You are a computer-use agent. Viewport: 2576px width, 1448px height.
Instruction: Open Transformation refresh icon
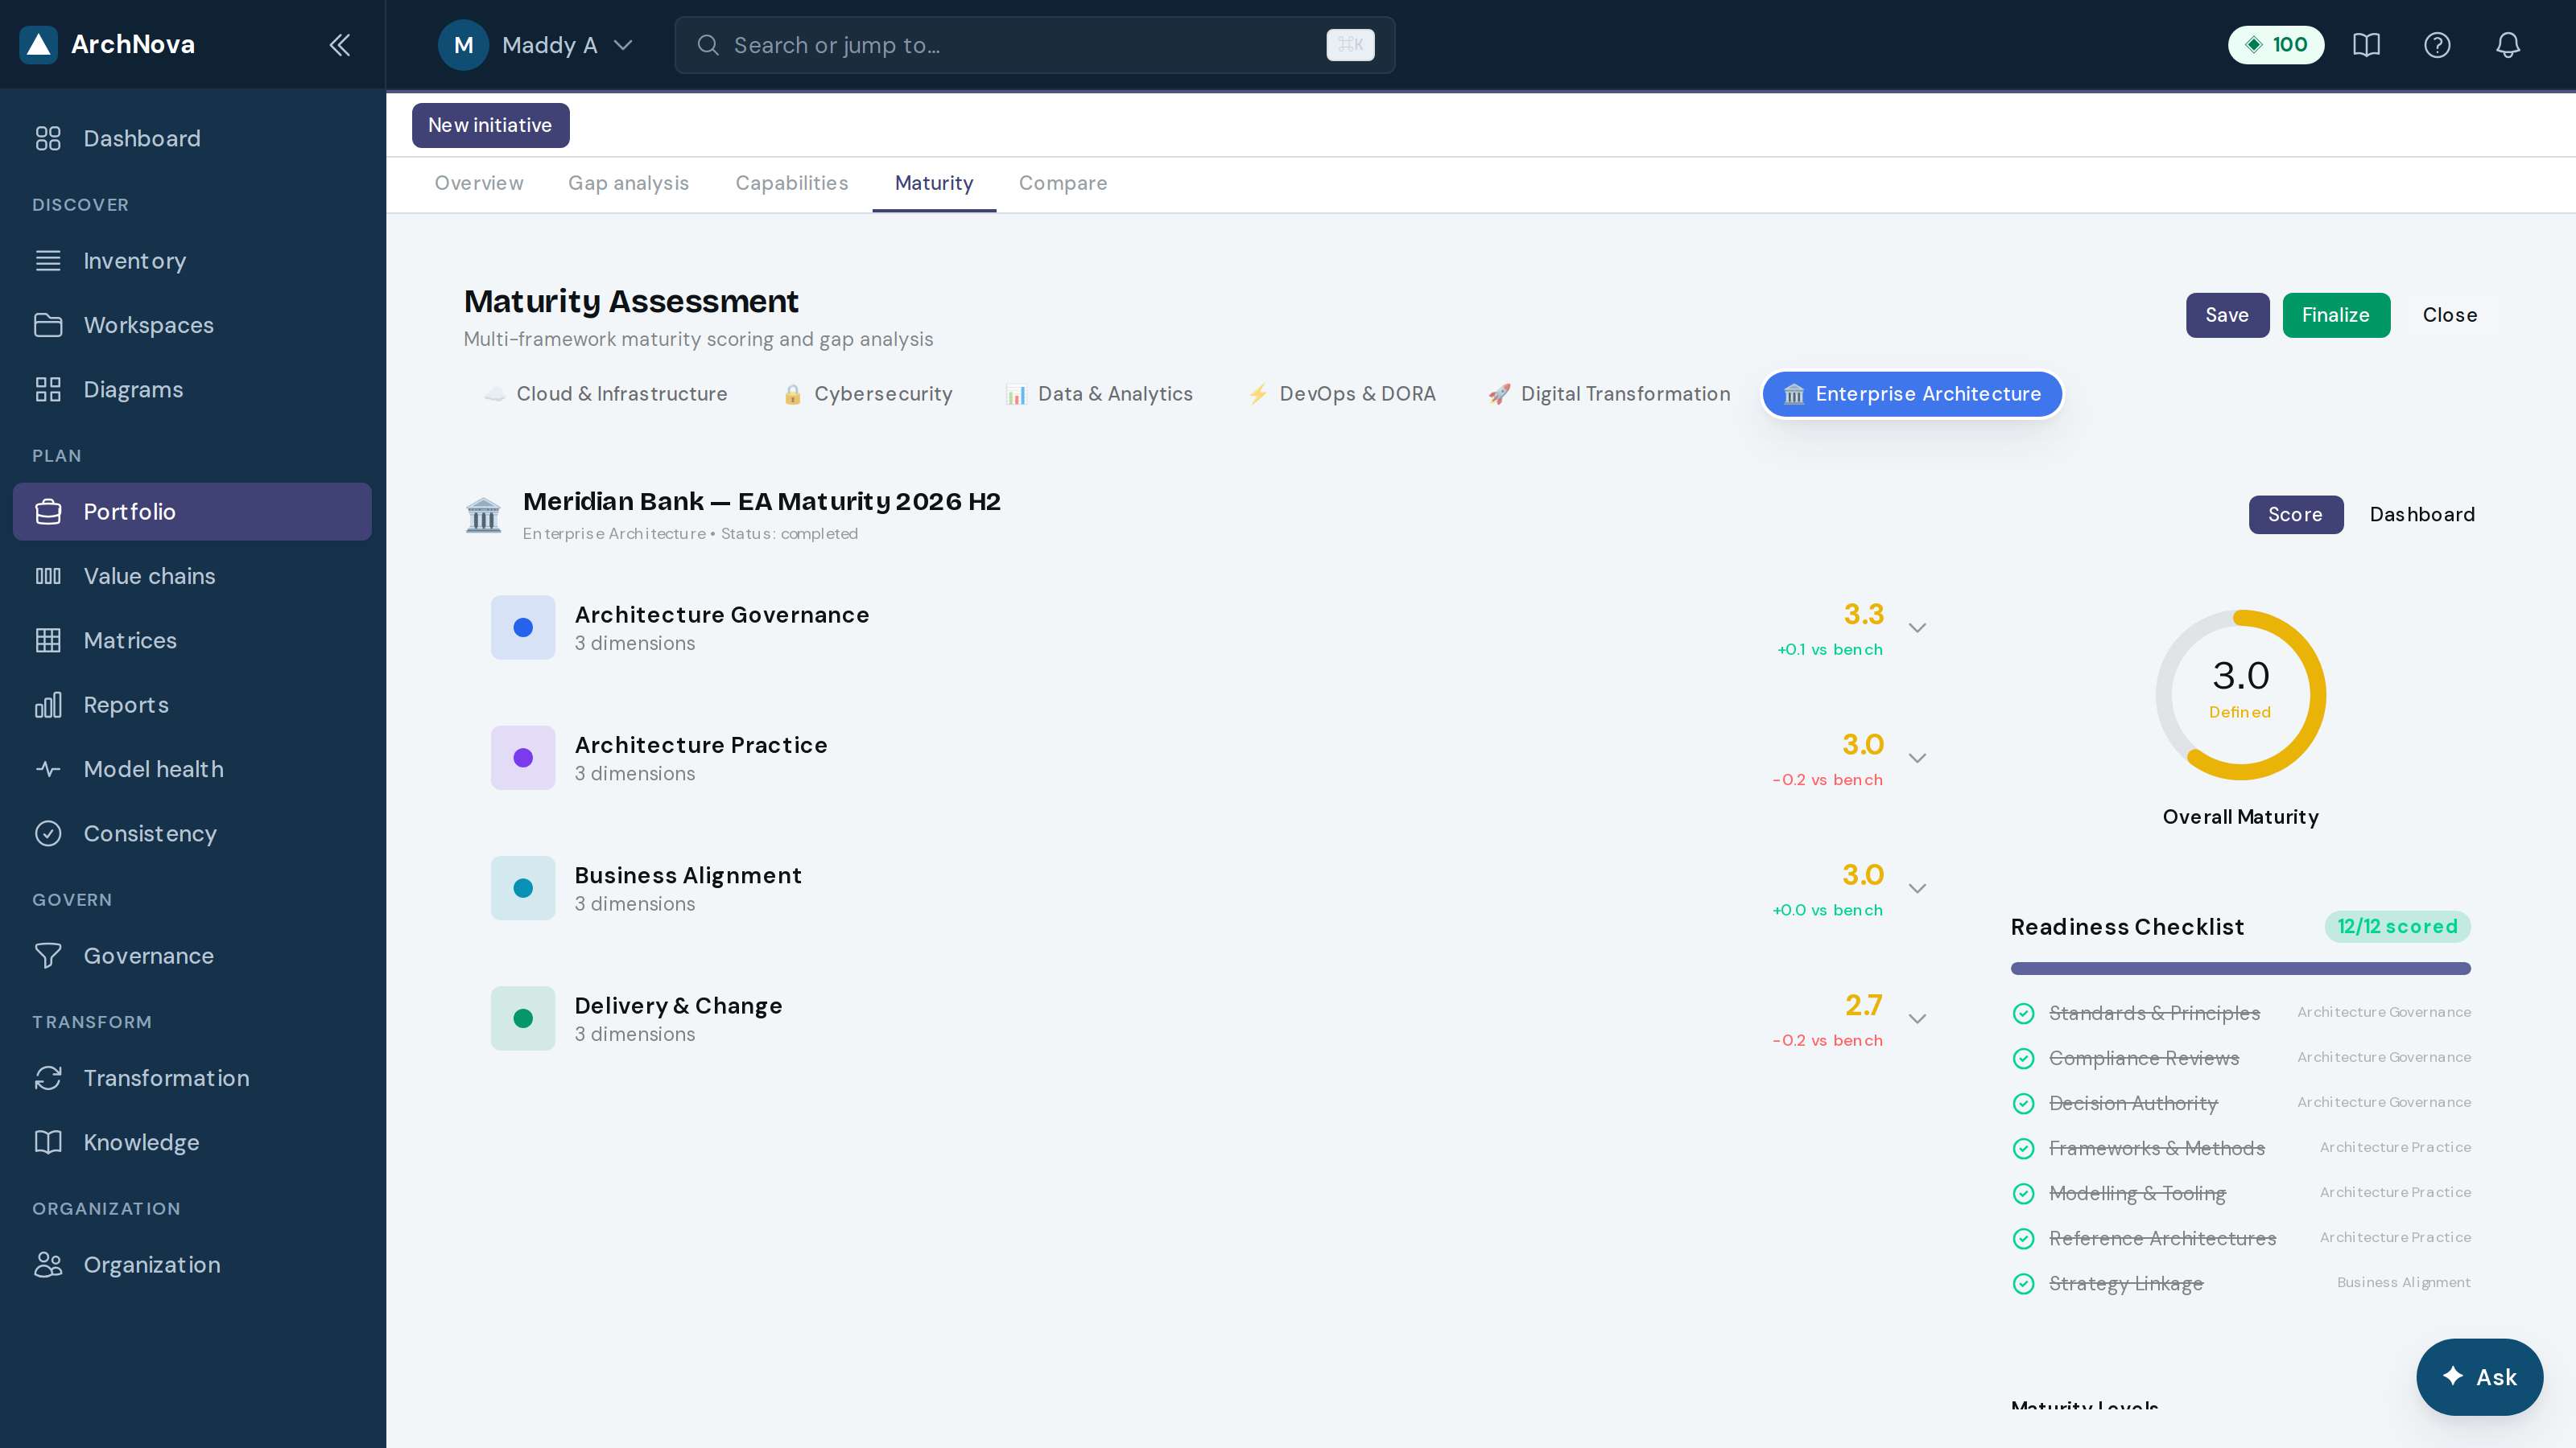(48, 1078)
